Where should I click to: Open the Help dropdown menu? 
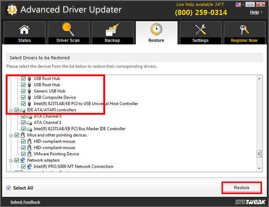tap(256, 12)
